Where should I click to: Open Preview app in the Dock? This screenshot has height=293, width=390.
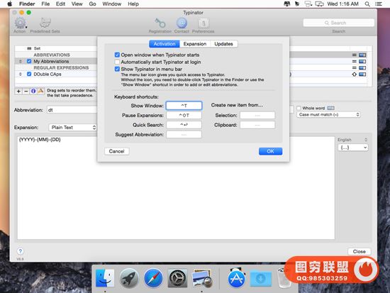point(201,278)
